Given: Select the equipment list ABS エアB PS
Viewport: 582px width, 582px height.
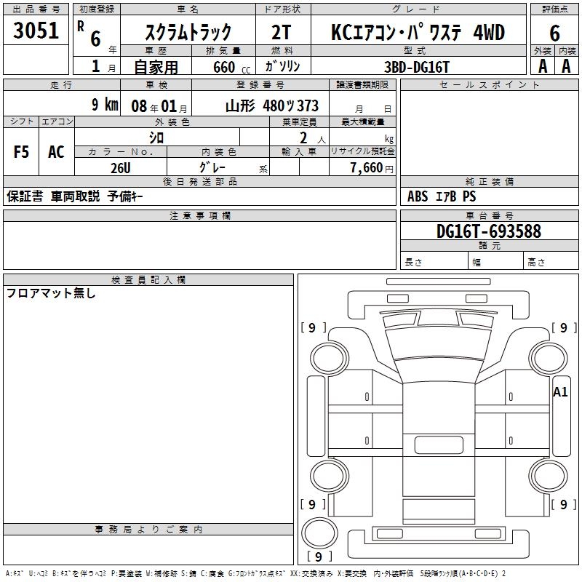Looking at the screenshot, I should 442,196.
